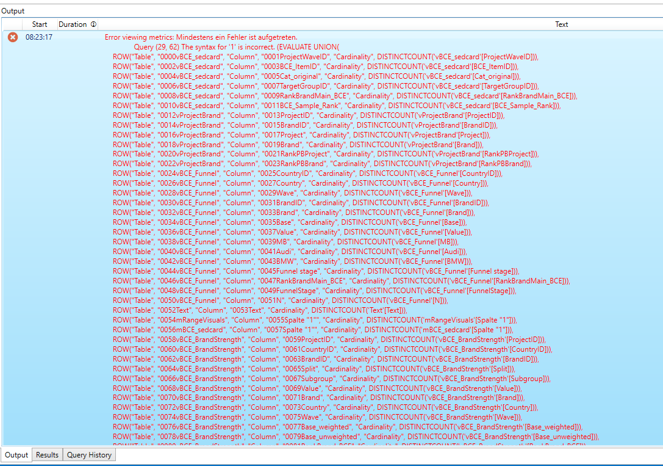Click the error icon beside 08:23:17
Image resolution: width=663 pixels, height=466 pixels.
click(x=12, y=36)
